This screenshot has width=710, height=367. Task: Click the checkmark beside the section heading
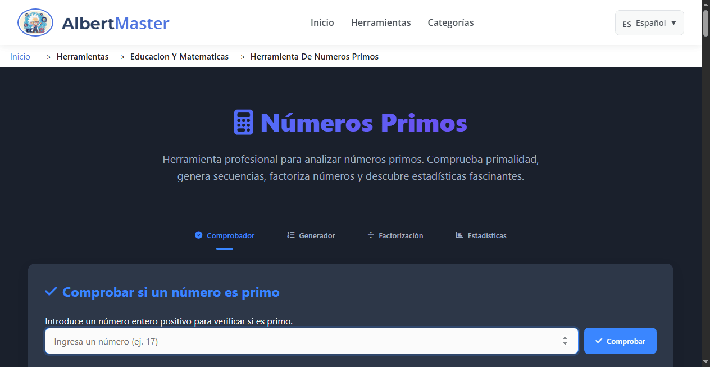[50, 291]
